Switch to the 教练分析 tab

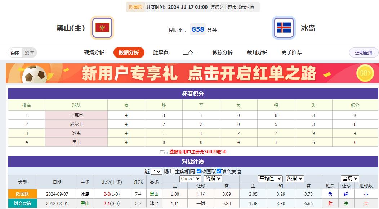click(223, 52)
